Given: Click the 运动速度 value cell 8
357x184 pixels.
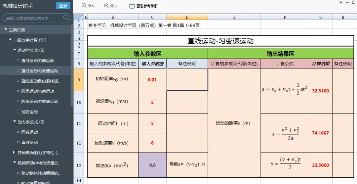Looking at the screenshot, I should [152, 143].
